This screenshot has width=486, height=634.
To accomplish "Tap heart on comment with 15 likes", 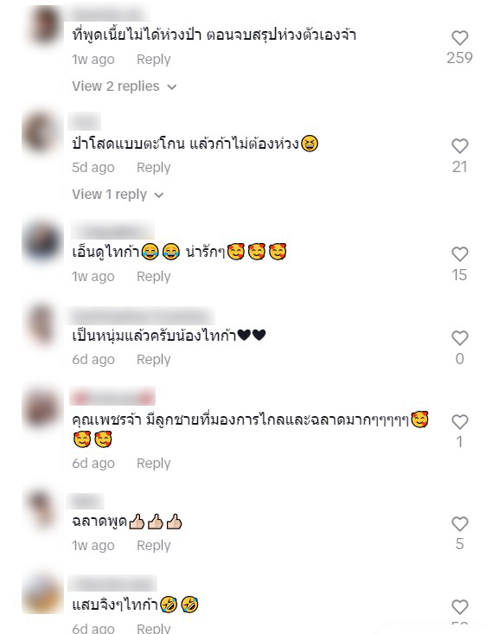I will pyautogui.click(x=460, y=254).
